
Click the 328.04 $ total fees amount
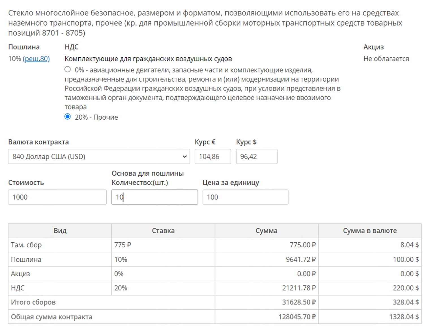[406, 302]
